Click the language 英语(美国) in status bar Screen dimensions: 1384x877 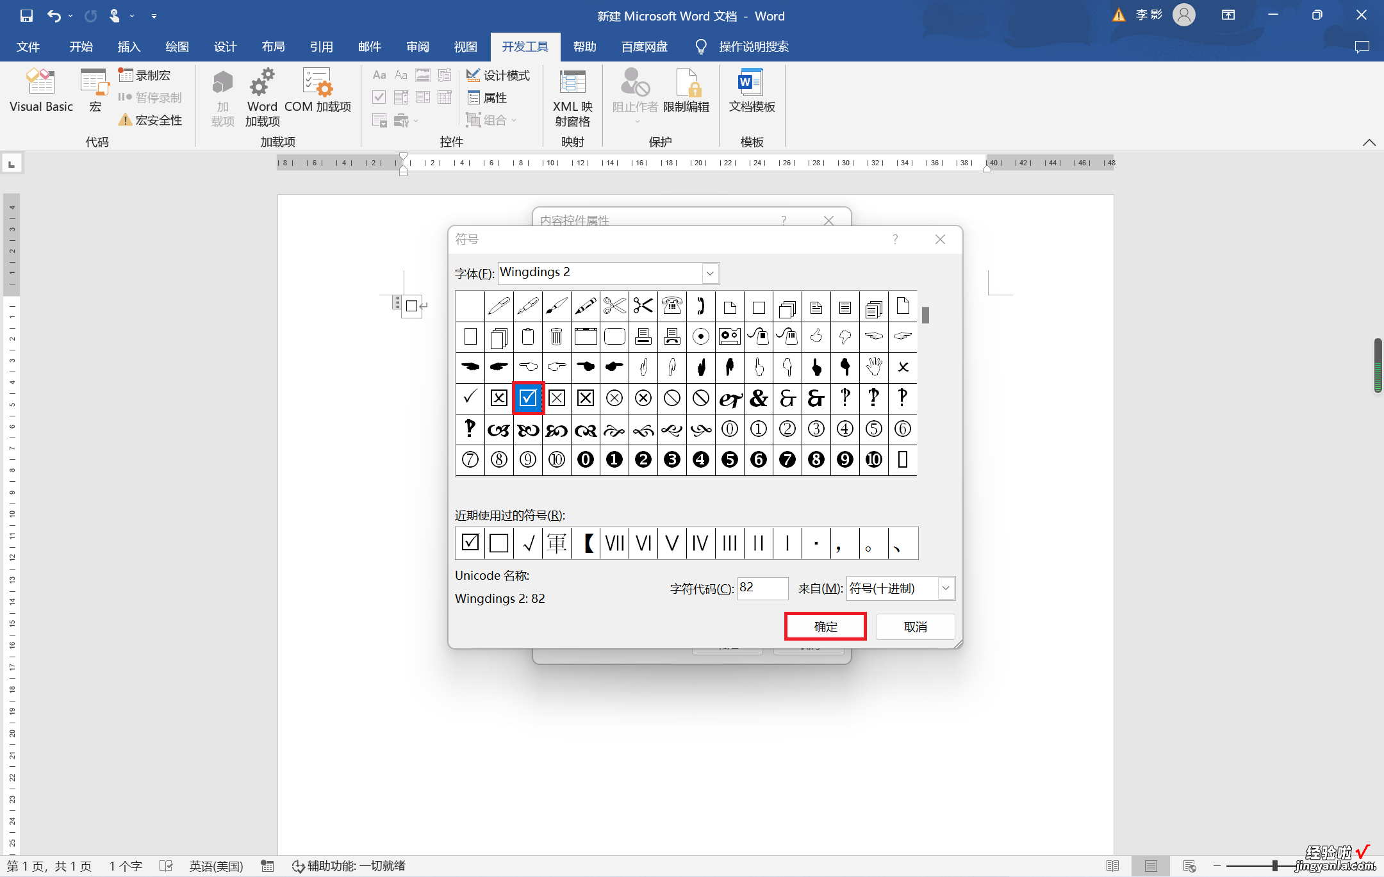(x=216, y=866)
